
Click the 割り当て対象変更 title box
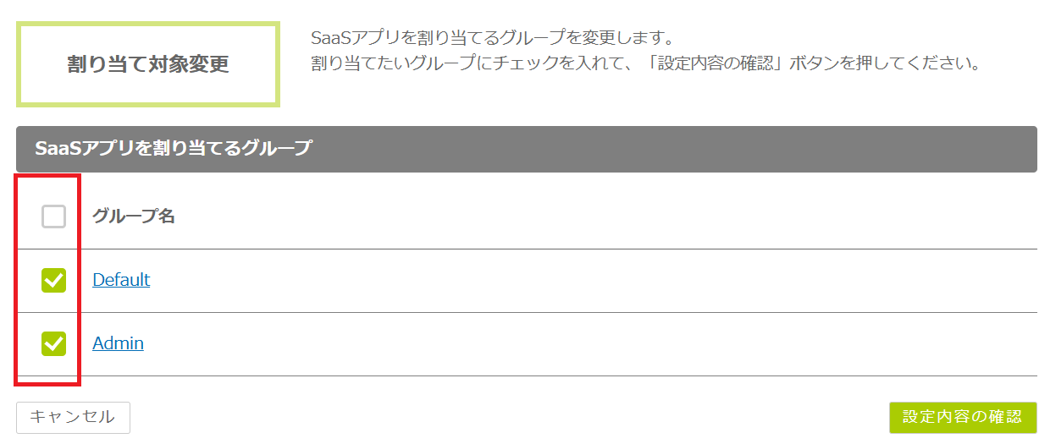[148, 65]
